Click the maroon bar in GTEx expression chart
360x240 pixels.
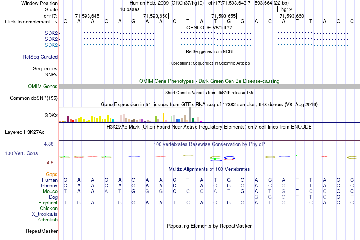coord(68,119)
